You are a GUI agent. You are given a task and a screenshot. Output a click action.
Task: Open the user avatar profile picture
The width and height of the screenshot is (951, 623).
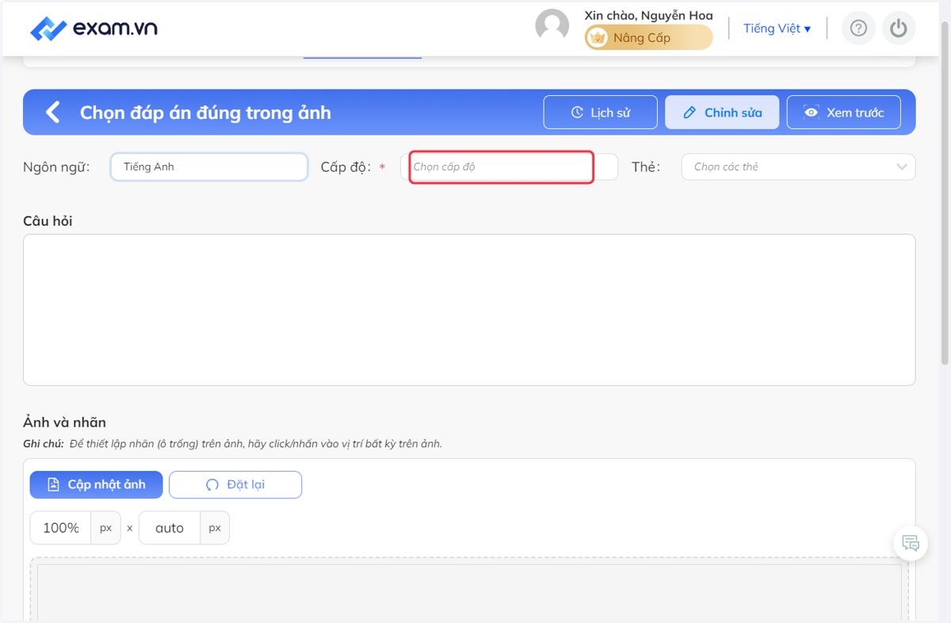pyautogui.click(x=552, y=26)
